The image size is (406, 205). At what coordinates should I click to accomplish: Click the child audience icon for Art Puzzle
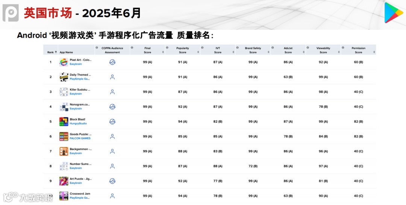[112, 181]
